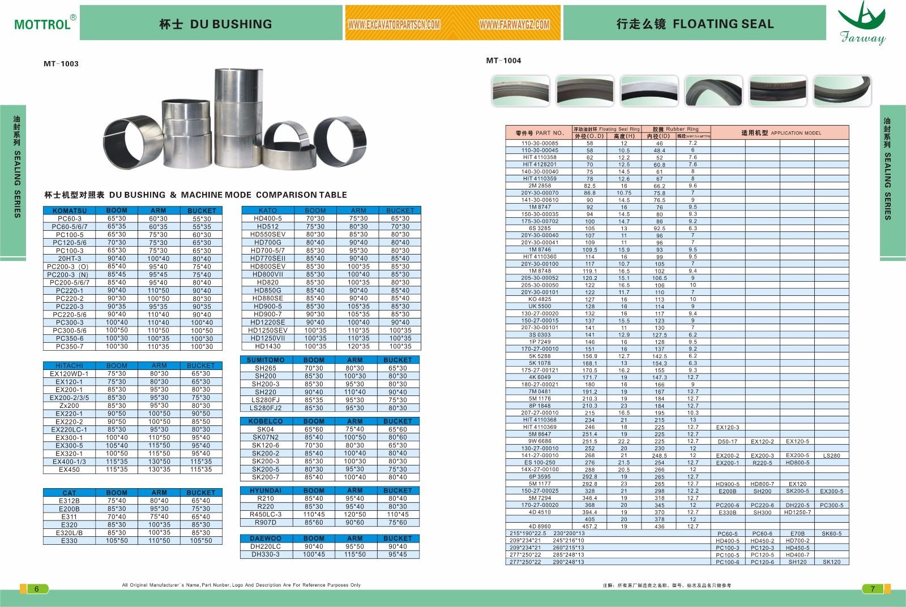This screenshot has height=607, width=906.
Task: Click the first floating seal thumbnail
Action: [521, 91]
